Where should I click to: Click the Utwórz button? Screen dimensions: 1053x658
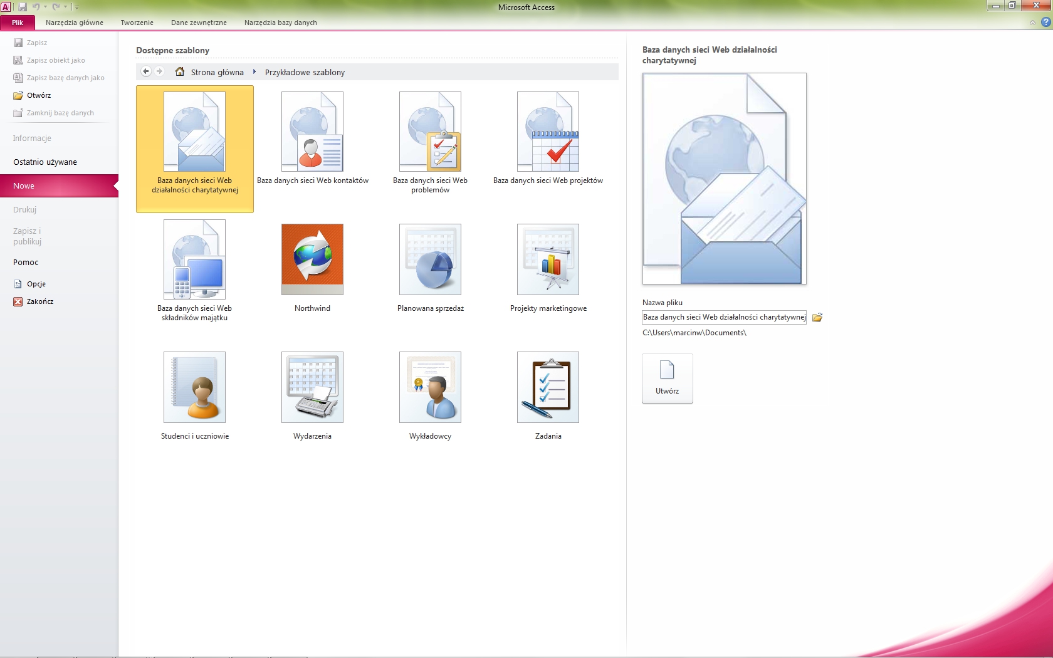coord(667,378)
